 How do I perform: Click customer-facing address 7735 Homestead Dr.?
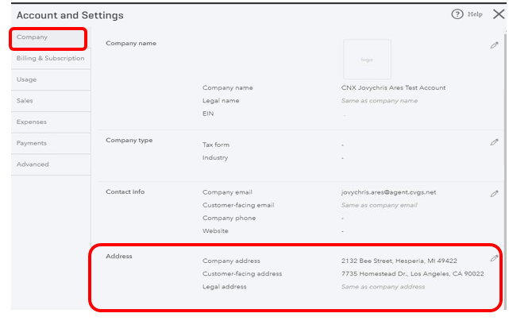[412, 273]
